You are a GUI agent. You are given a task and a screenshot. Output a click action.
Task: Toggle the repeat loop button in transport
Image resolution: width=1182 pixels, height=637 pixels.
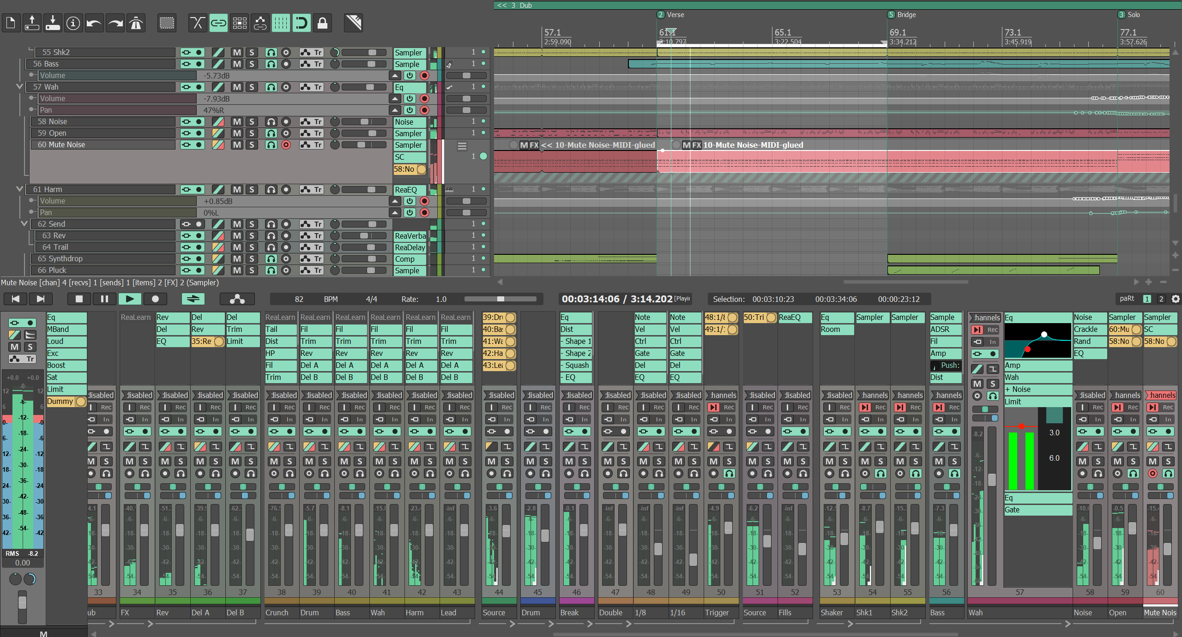point(193,299)
